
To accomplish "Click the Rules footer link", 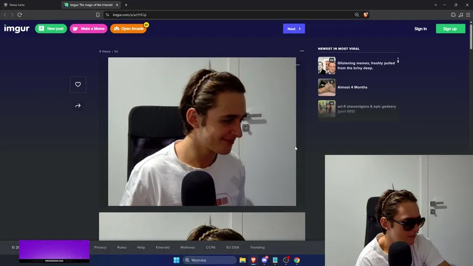I will coord(121,247).
